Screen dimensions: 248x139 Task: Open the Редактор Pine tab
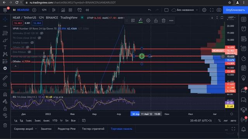point(67,129)
